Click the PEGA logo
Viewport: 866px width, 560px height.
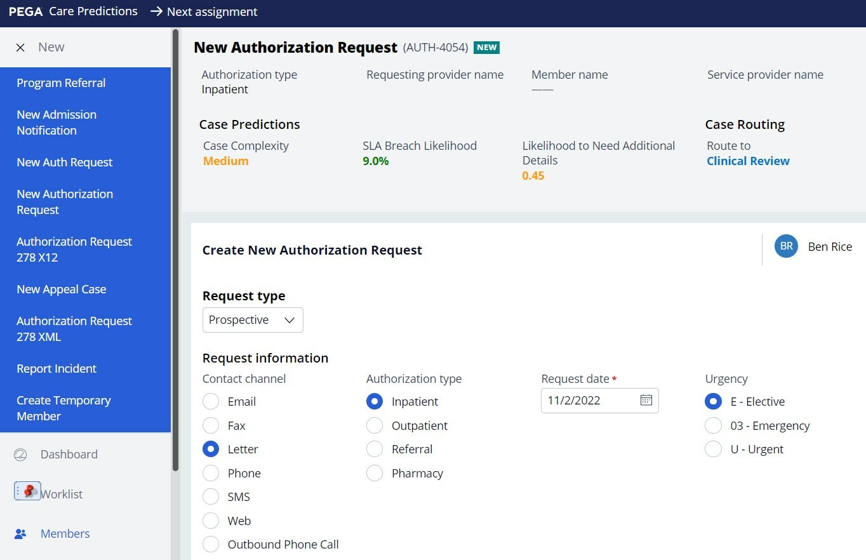pyautogui.click(x=25, y=12)
